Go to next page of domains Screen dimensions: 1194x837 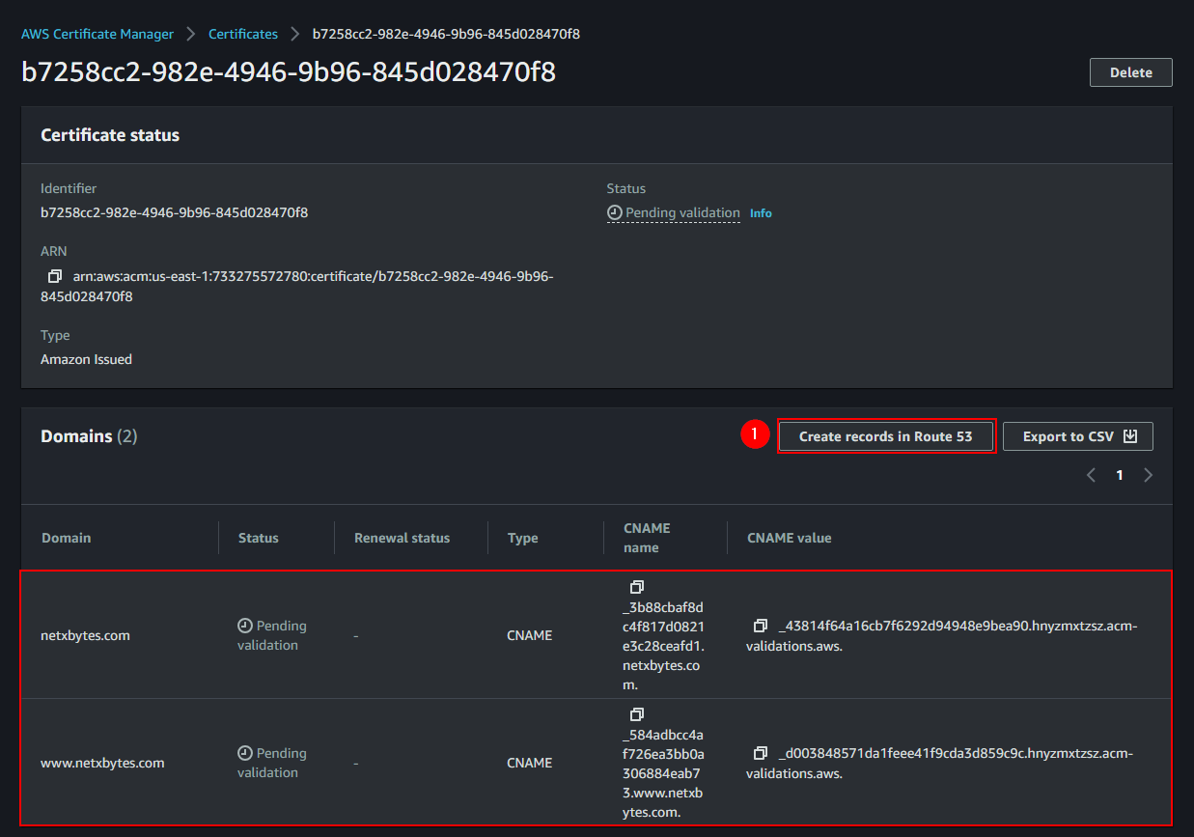click(x=1148, y=475)
